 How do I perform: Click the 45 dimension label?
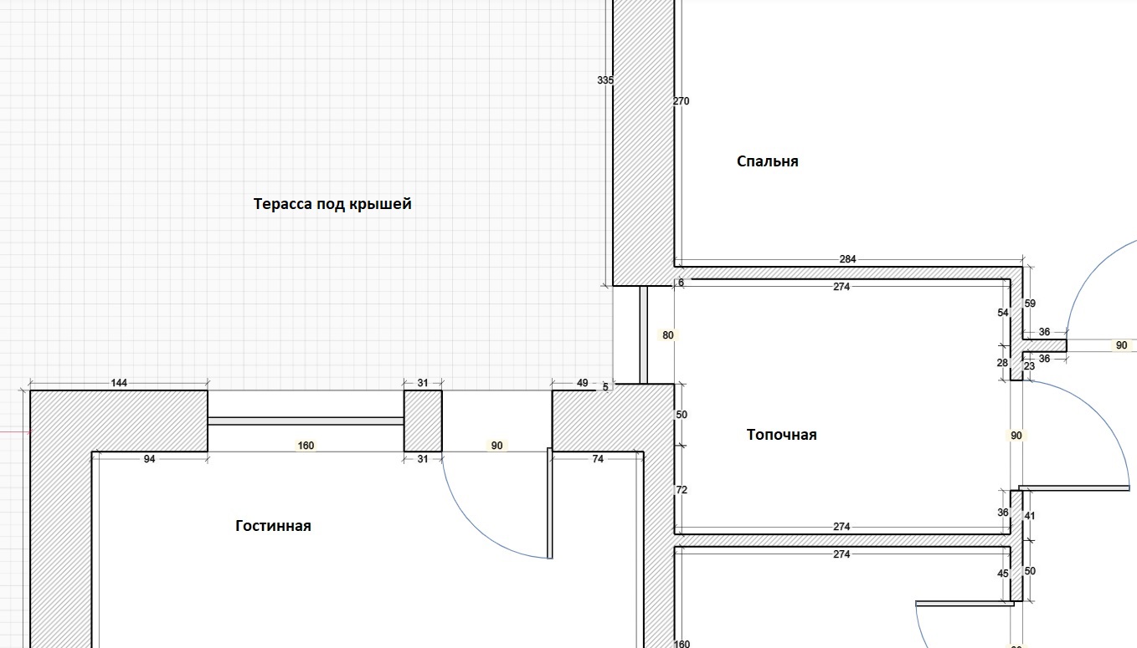click(x=1003, y=574)
